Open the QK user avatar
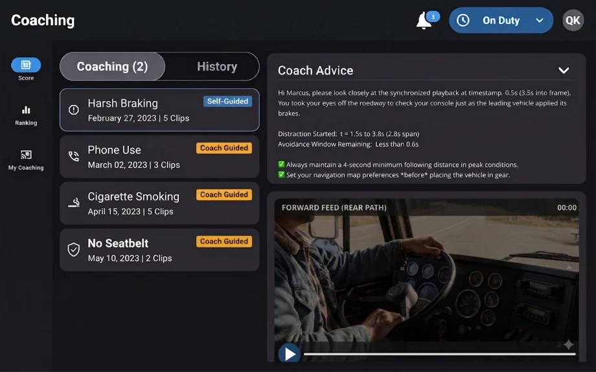 click(x=573, y=20)
